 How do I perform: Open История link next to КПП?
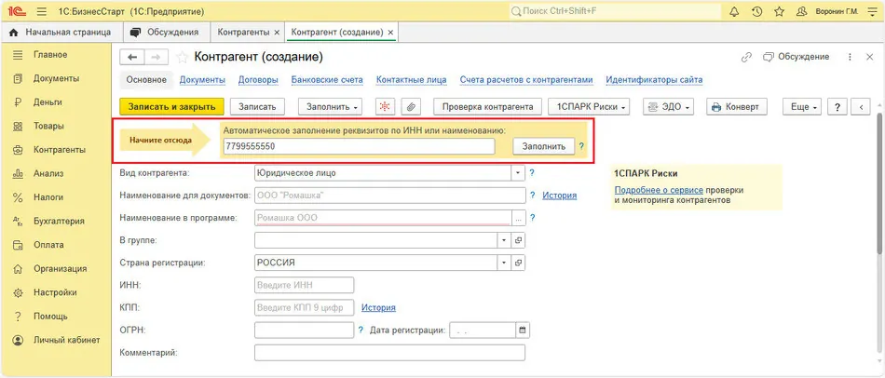point(378,307)
